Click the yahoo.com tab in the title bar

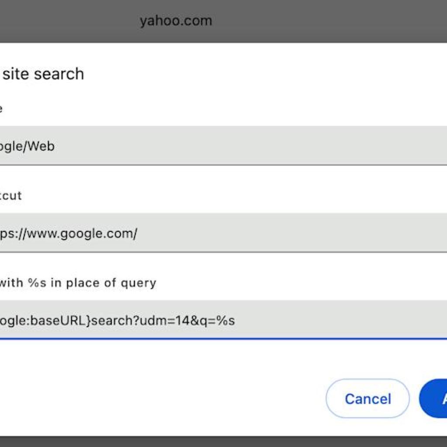(x=175, y=20)
